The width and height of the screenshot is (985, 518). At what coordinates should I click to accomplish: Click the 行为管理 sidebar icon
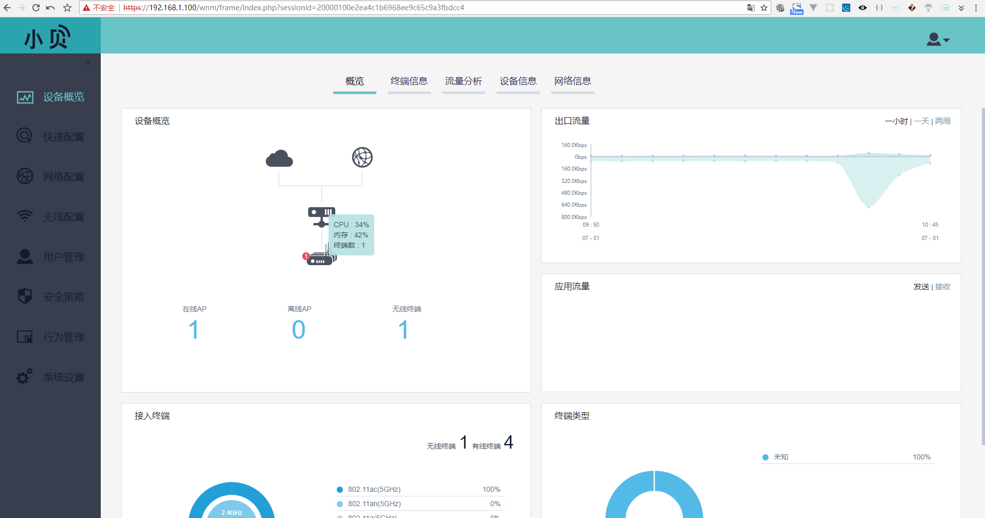(25, 337)
